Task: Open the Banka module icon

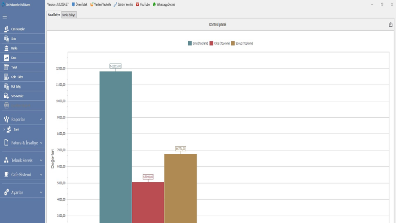Action: coord(6,48)
